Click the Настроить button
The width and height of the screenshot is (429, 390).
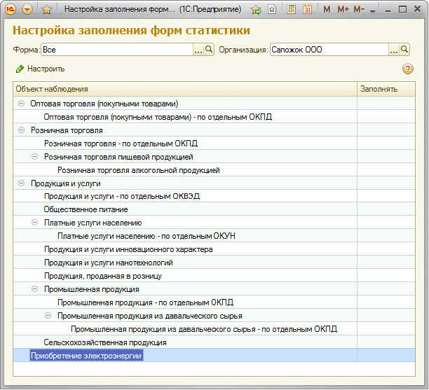pyautogui.click(x=40, y=69)
